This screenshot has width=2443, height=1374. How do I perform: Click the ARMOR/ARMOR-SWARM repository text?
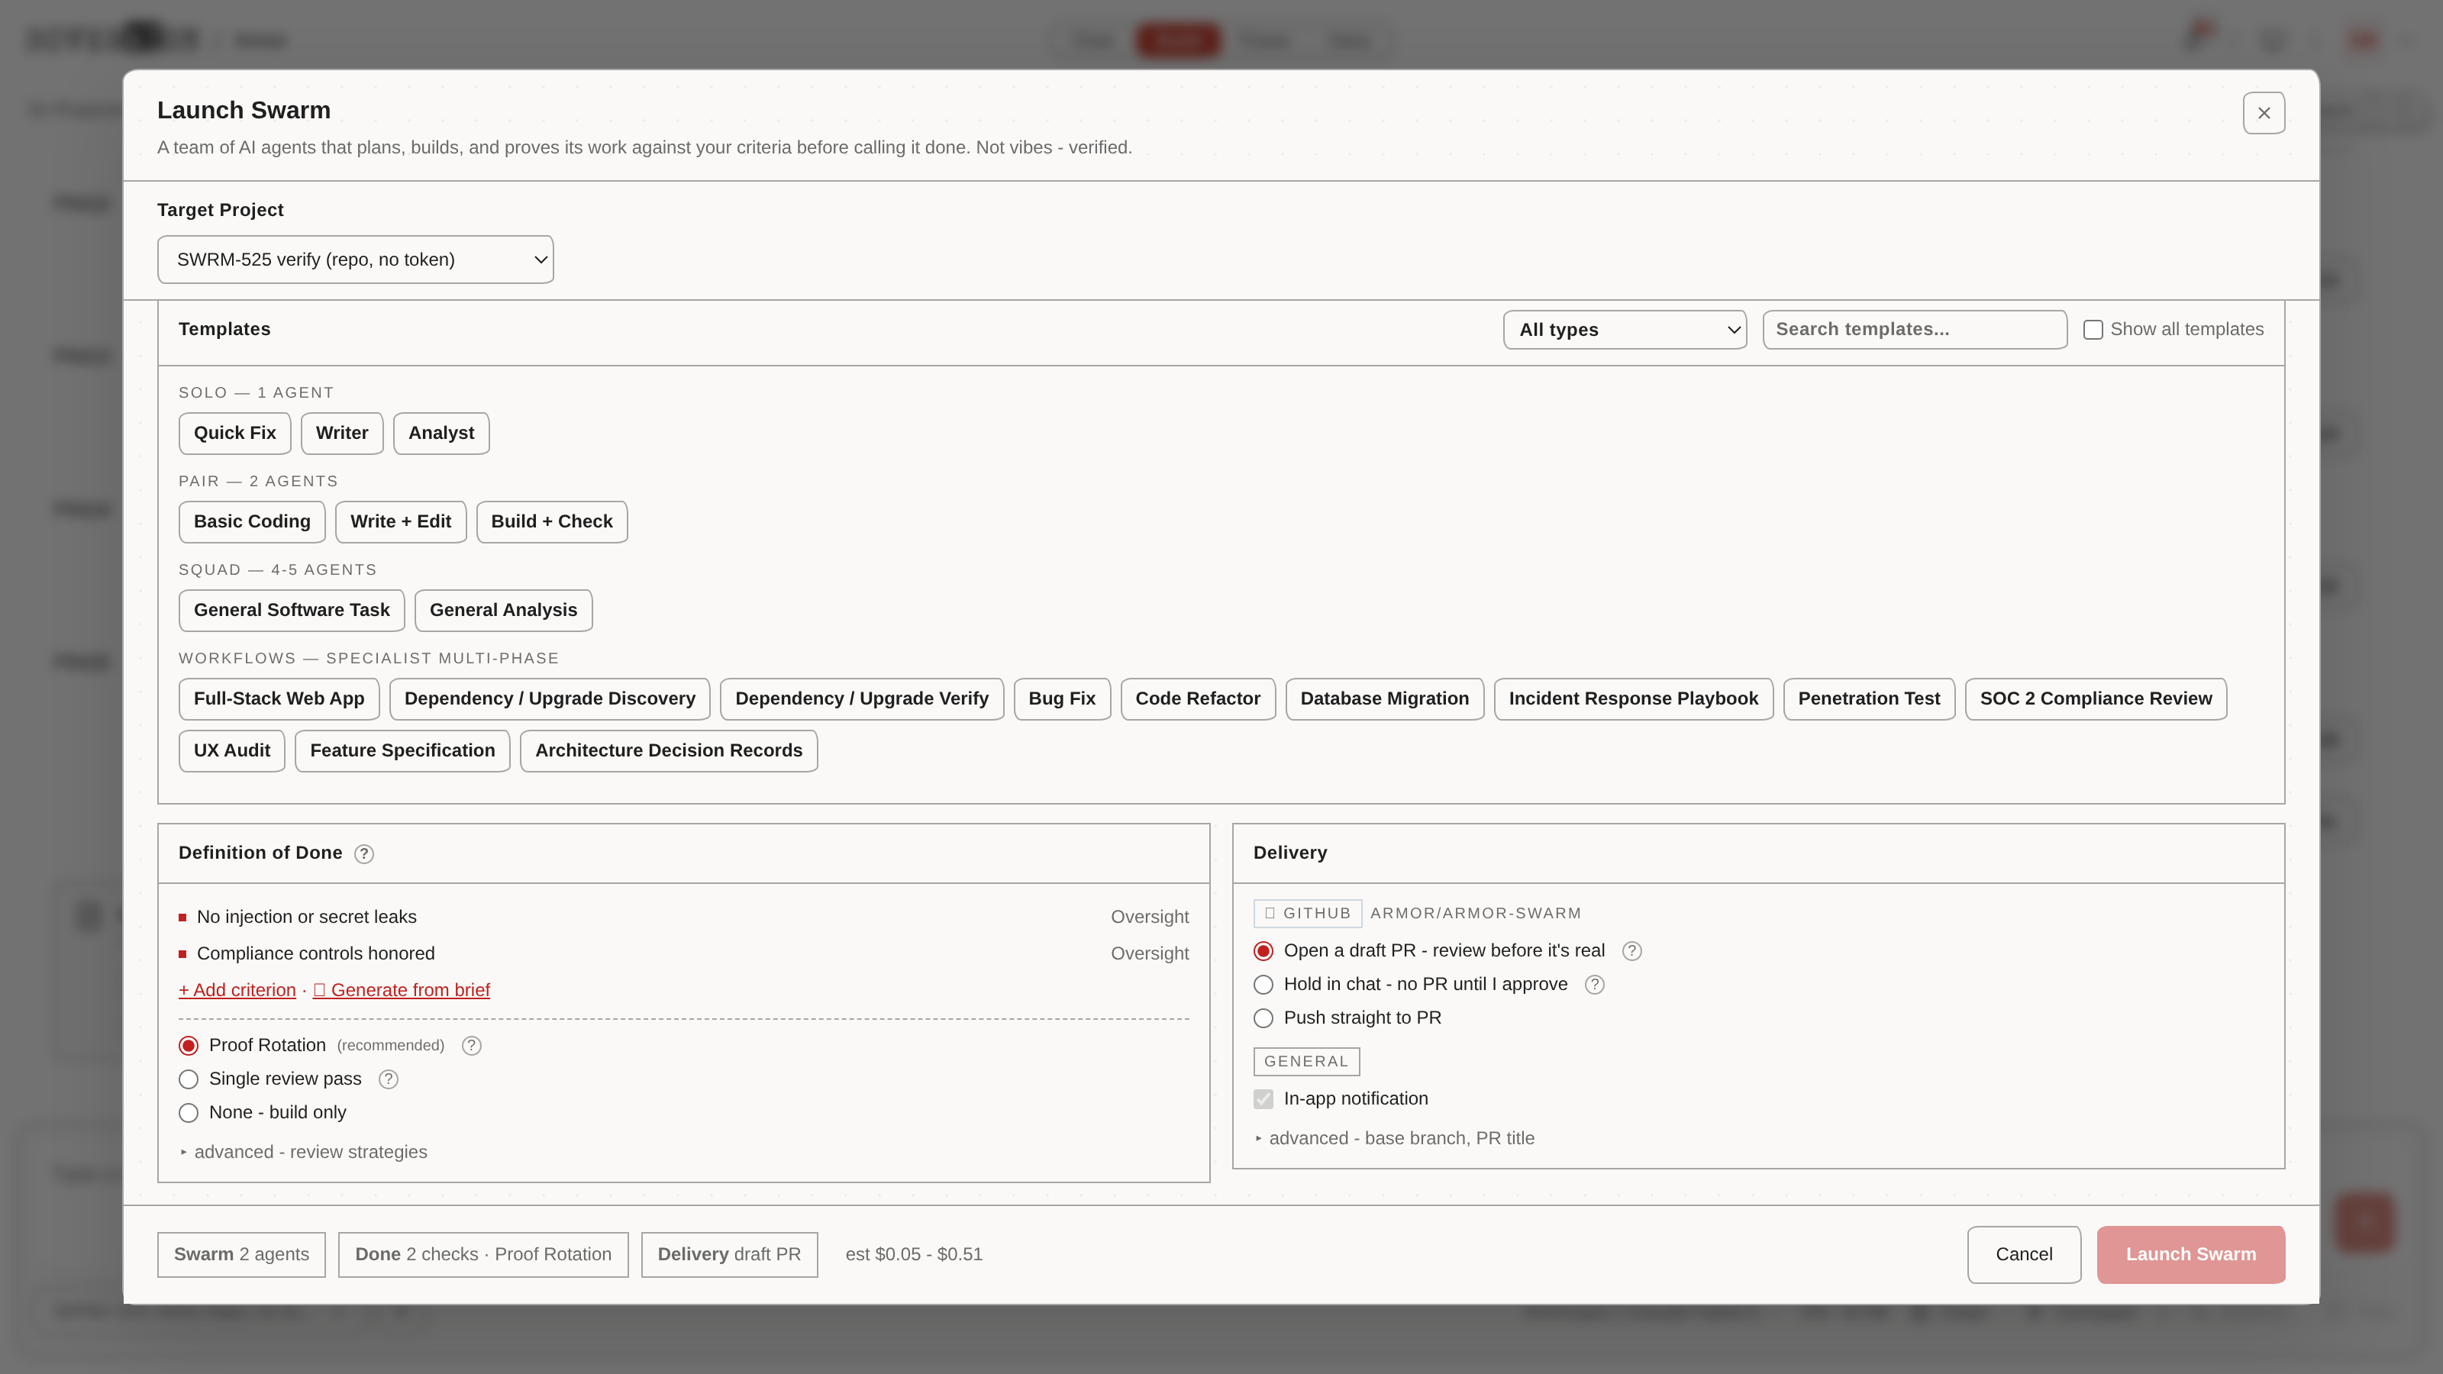(x=1476, y=913)
